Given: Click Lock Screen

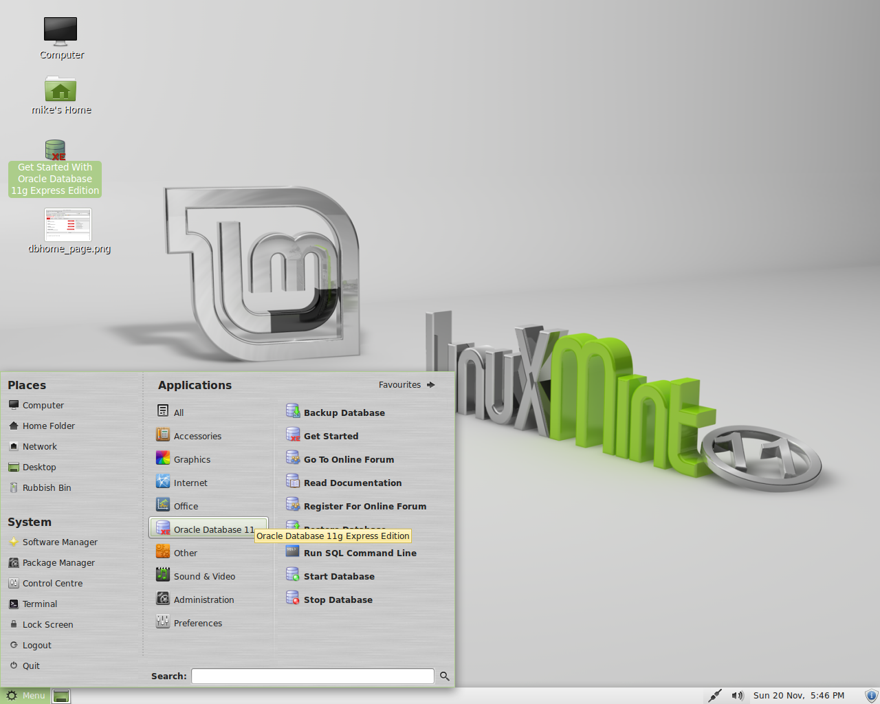Looking at the screenshot, I should click(x=41, y=625).
